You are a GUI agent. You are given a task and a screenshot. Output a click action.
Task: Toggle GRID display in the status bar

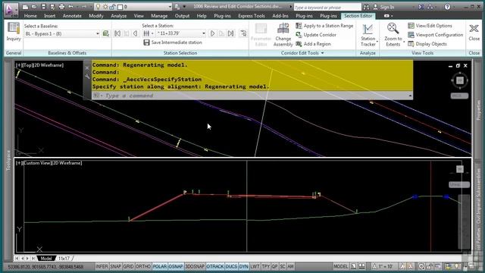[128, 266]
